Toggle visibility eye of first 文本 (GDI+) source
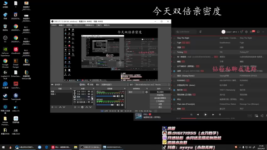This screenshot has width=267, height=150. tap(89, 91)
